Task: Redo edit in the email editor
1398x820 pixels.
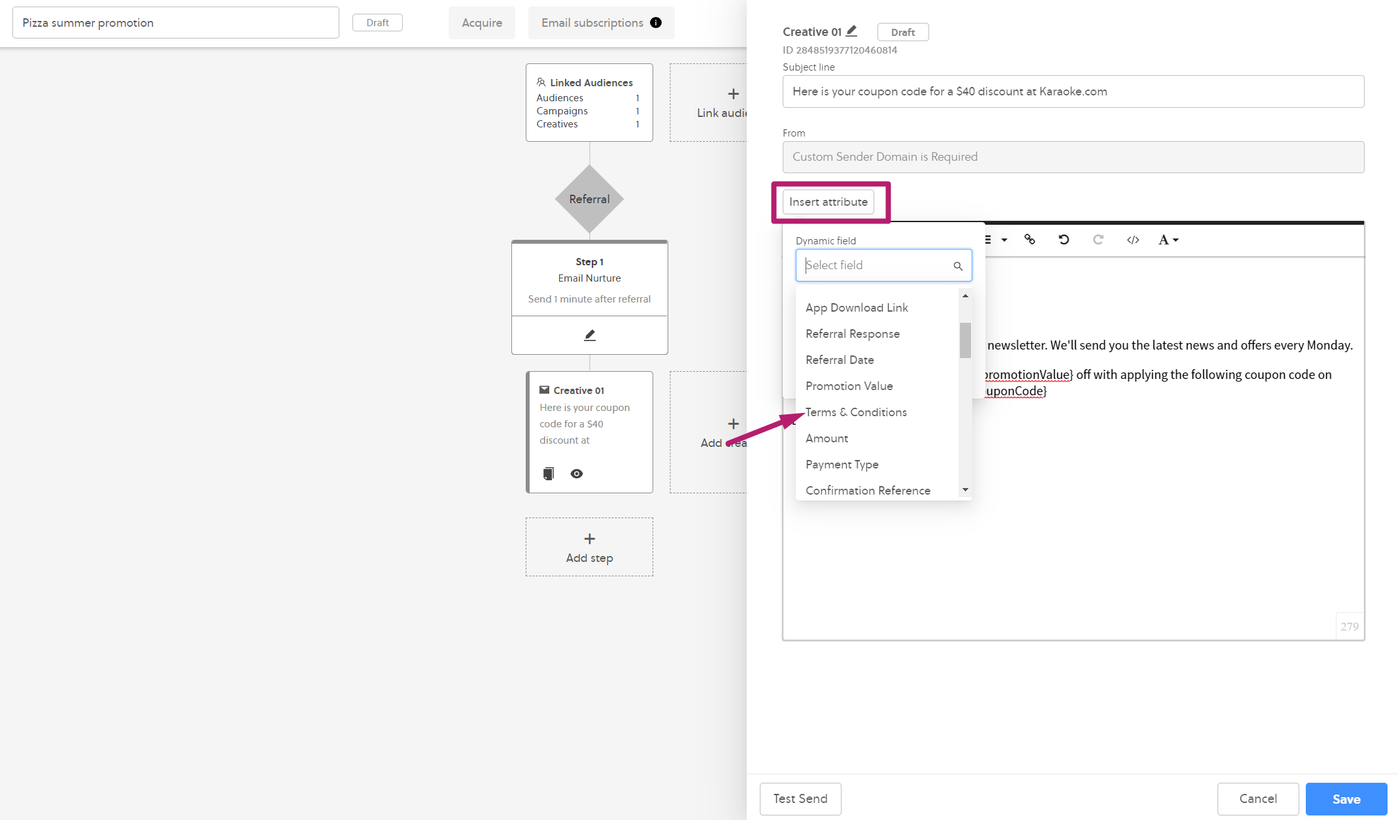Action: tap(1099, 240)
